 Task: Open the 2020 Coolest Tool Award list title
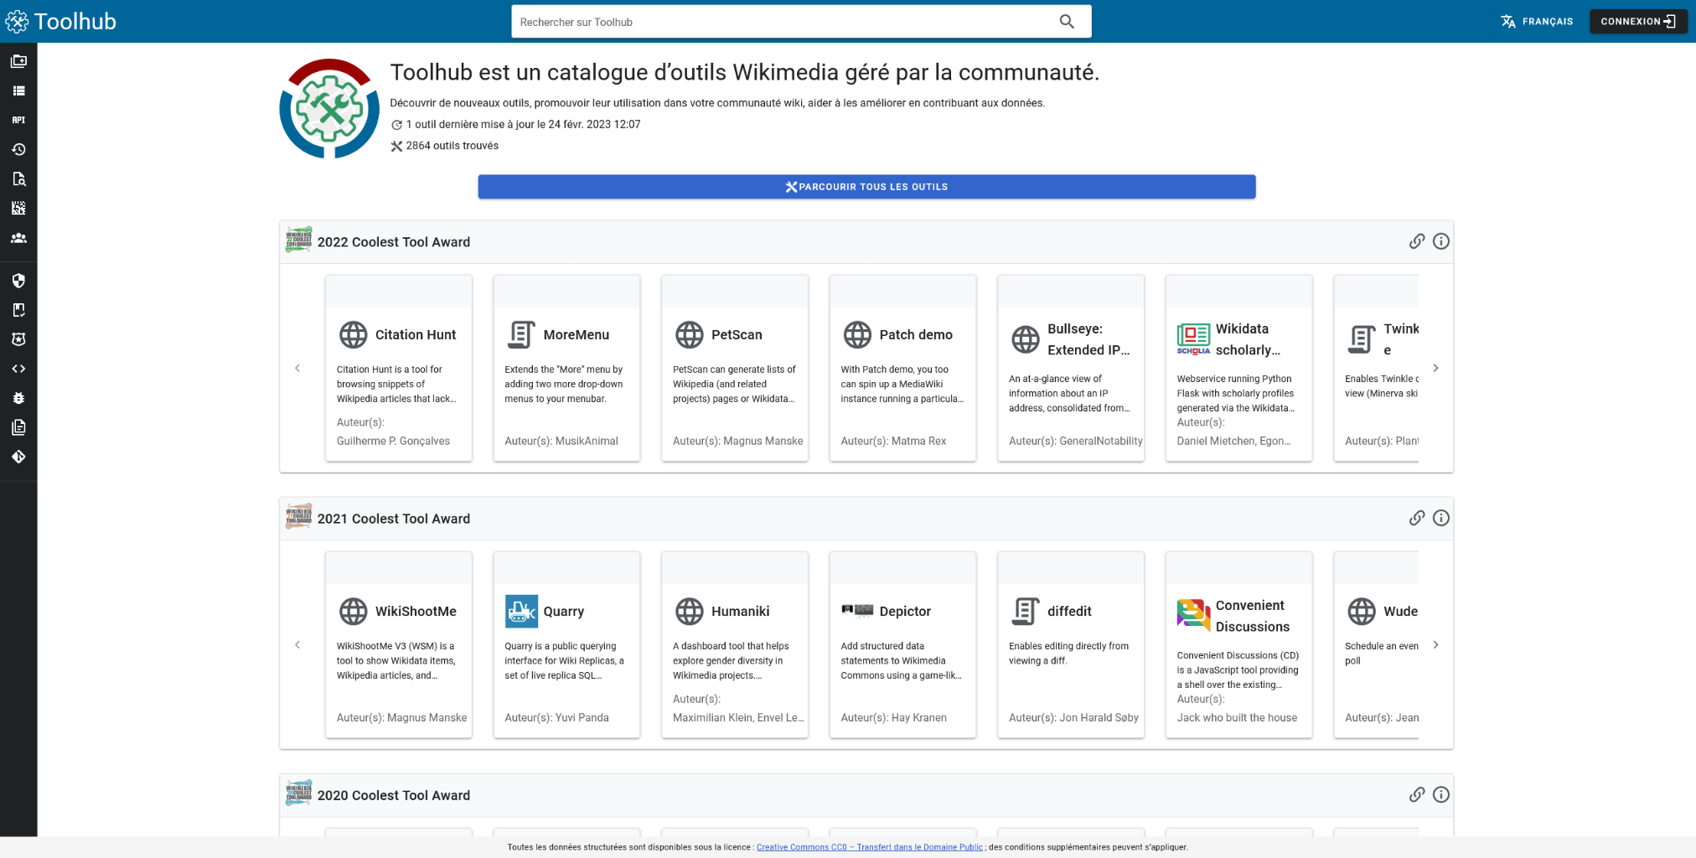394,795
